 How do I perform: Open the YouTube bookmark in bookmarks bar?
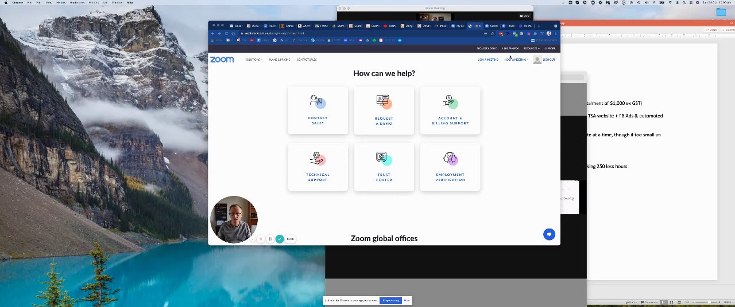[x=252, y=40]
